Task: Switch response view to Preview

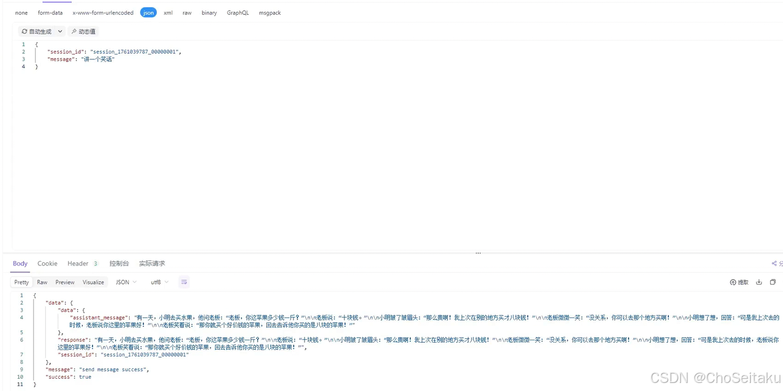Action: [x=65, y=282]
